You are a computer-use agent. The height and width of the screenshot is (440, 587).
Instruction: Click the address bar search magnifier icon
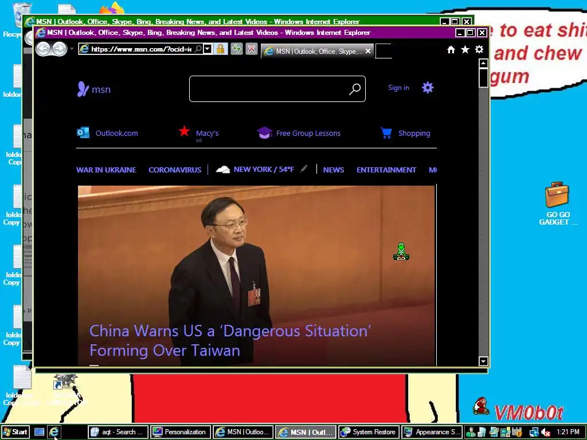(198, 49)
